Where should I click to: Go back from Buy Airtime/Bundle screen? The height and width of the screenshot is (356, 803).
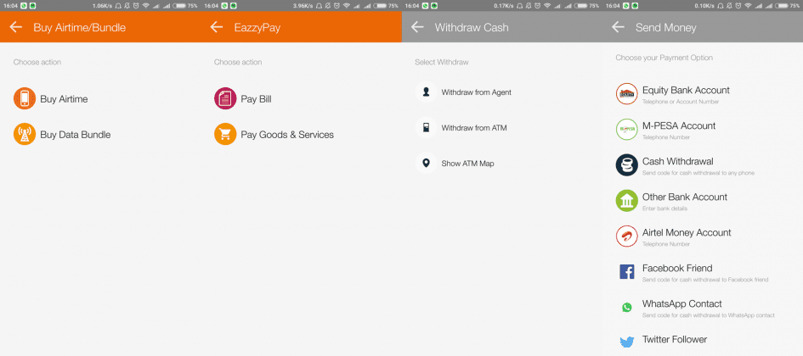click(16, 27)
